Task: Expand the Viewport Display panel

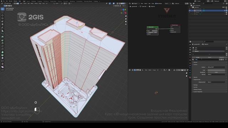Action: [x=197, y=90]
